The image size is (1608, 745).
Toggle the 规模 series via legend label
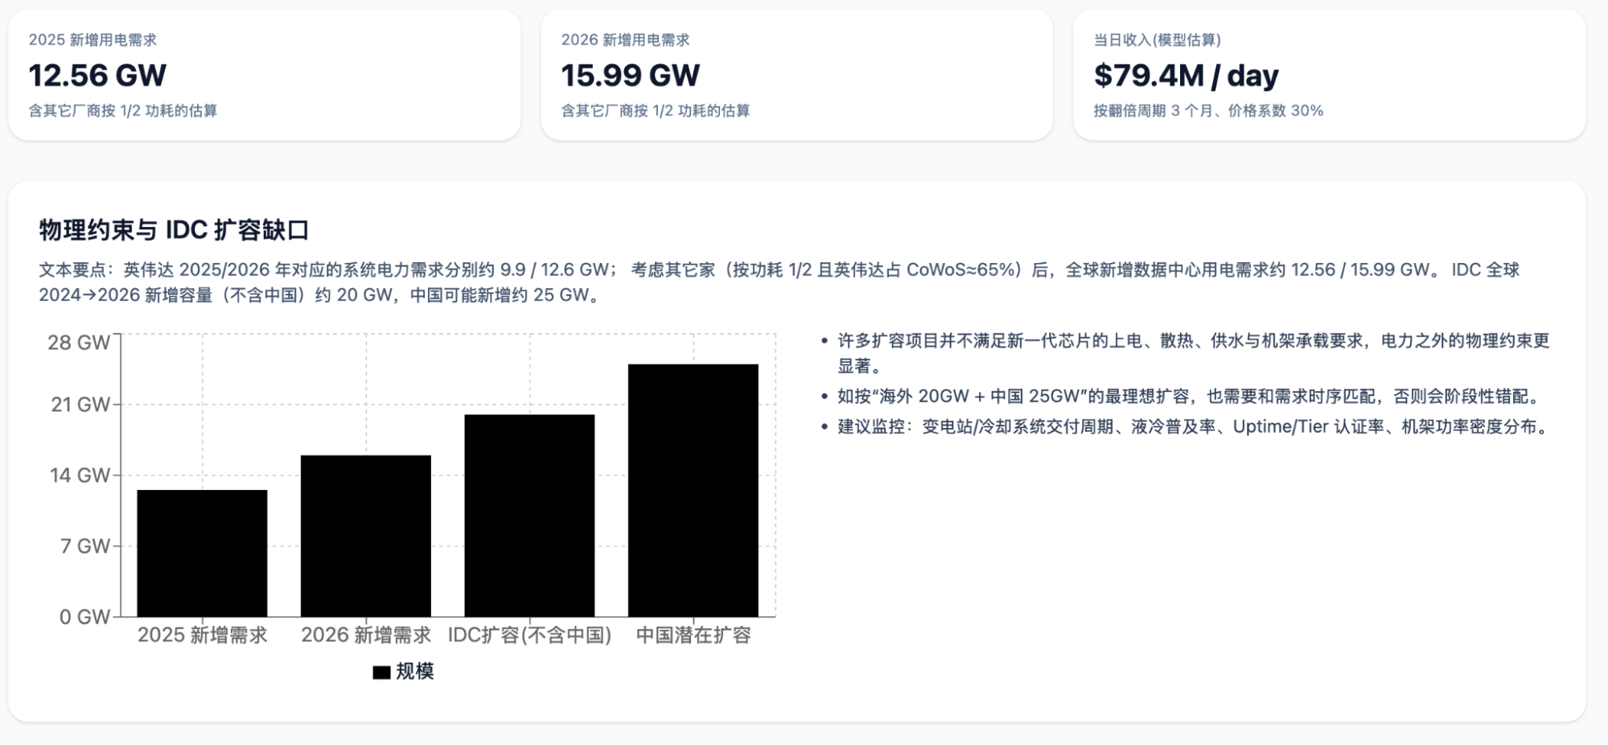pyautogui.click(x=415, y=671)
